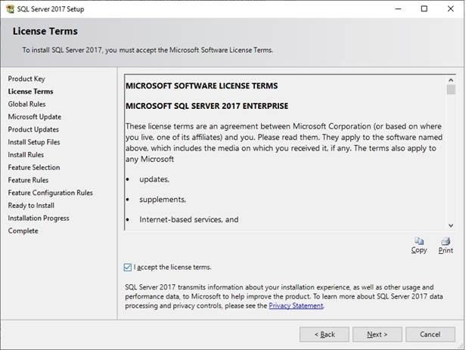
Task: Select the Install Setup Files step
Action: tap(34, 142)
